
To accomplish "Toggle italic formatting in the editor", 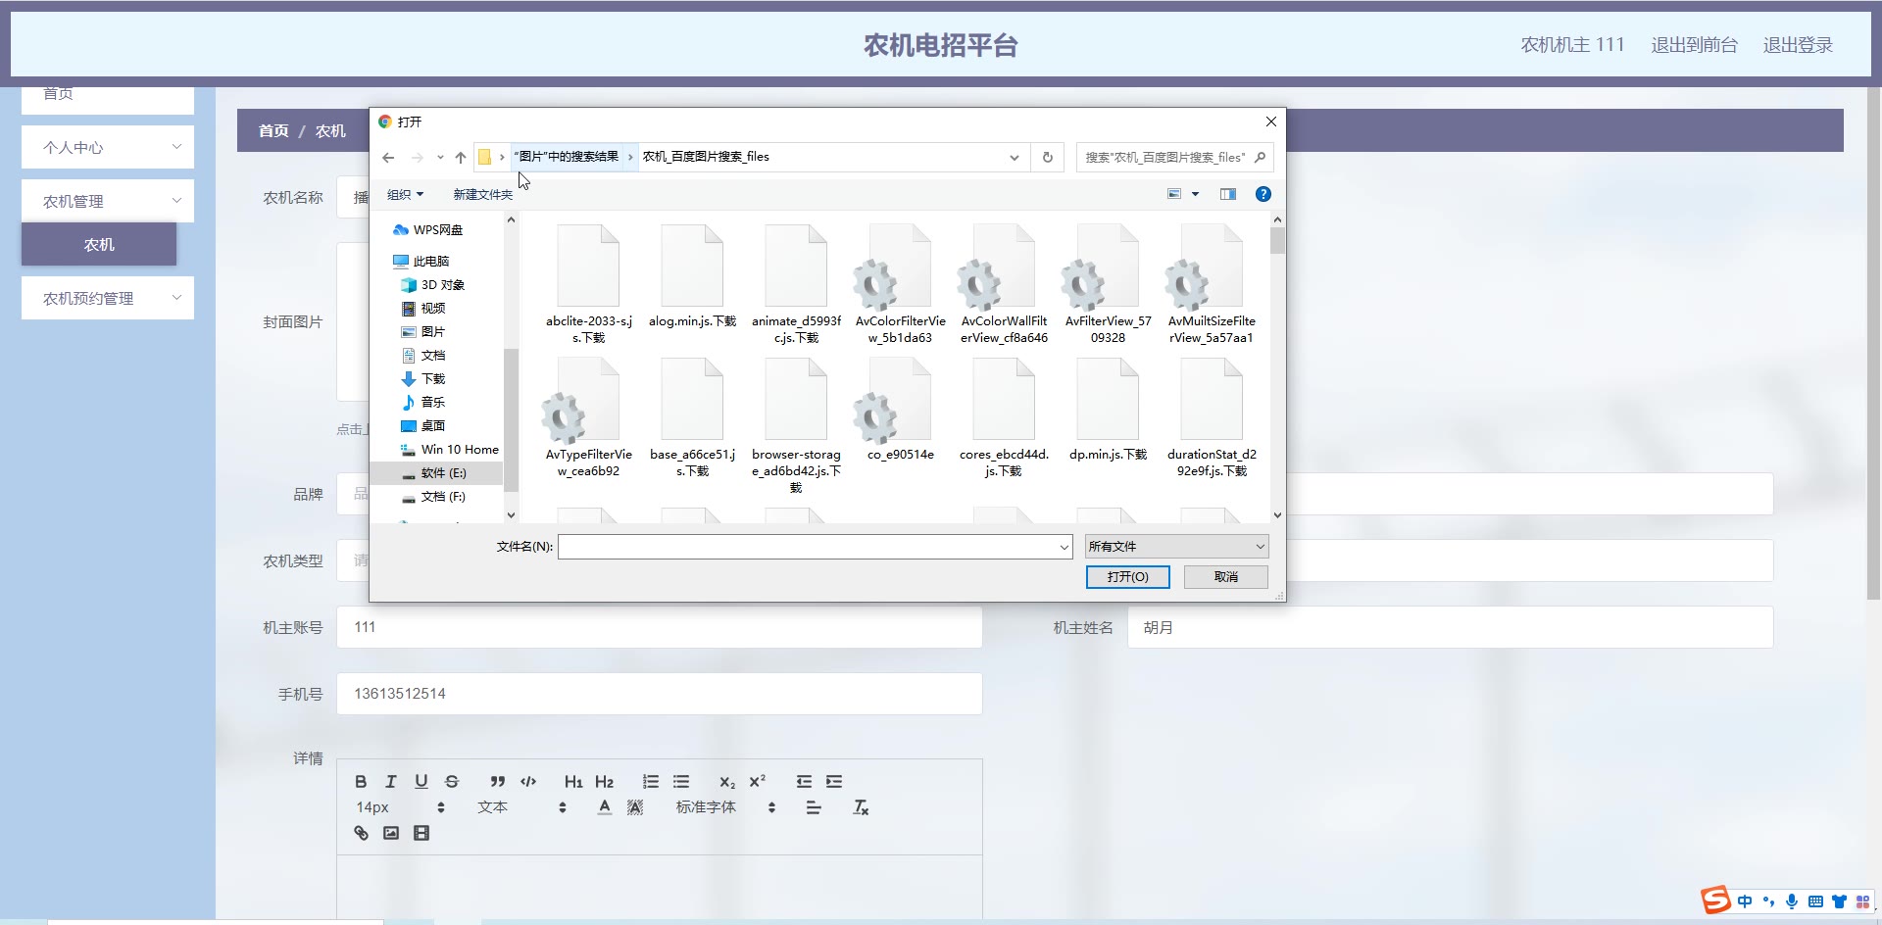I will [391, 781].
